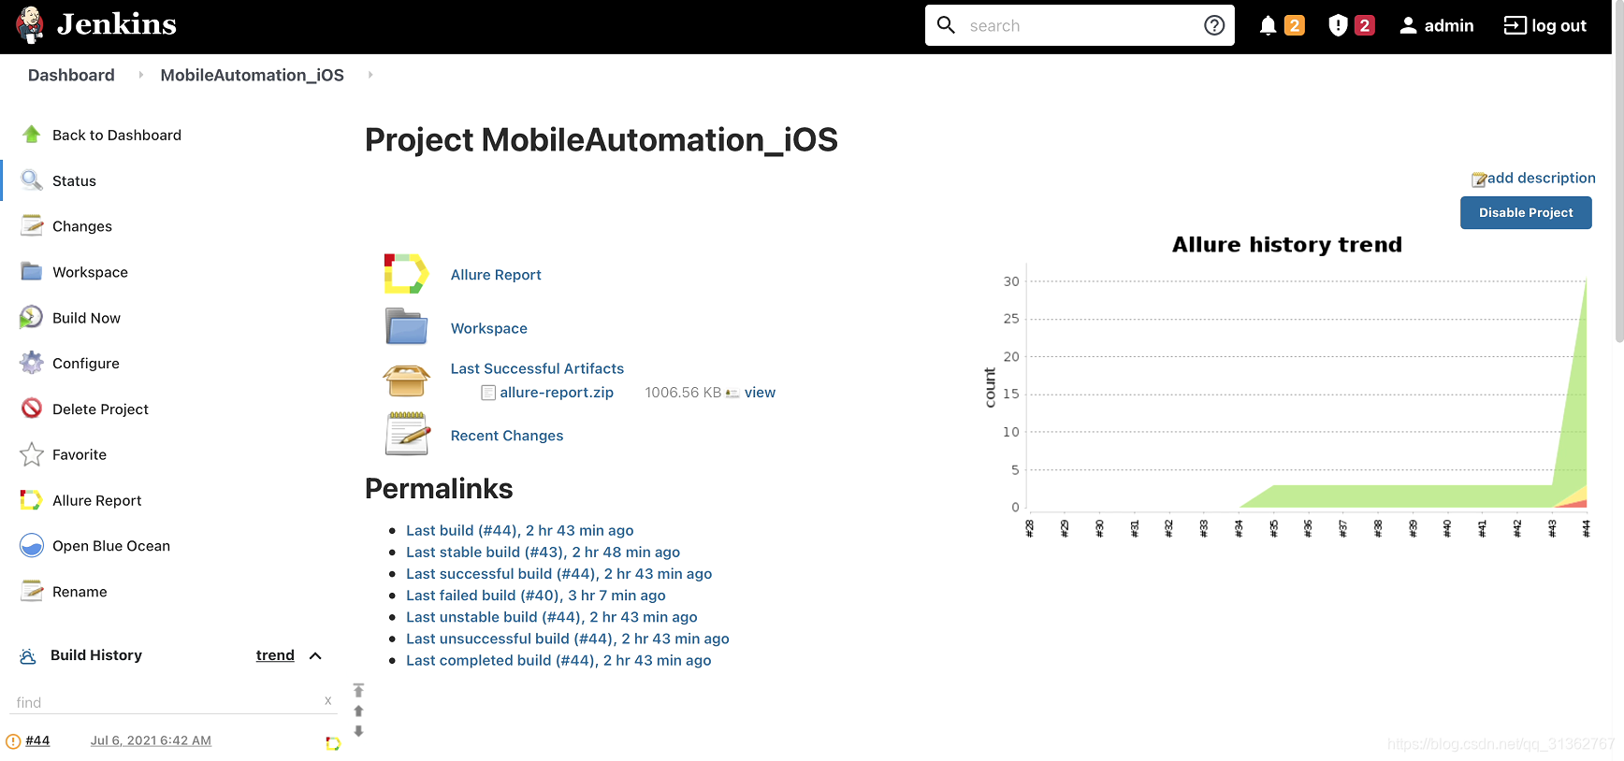1624x761 pixels.
Task: Open the main Workspace link
Action: point(489,328)
